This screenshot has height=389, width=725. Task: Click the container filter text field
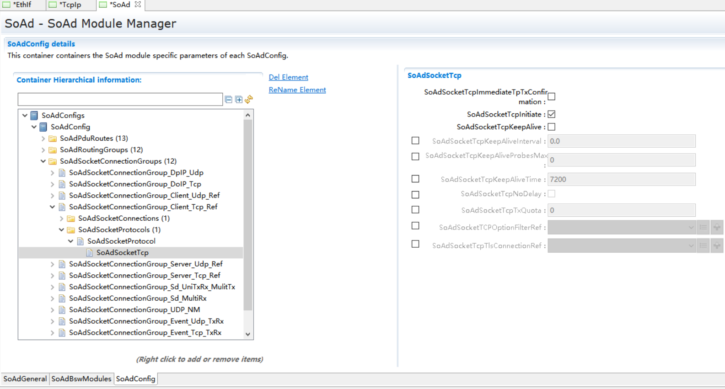pyautogui.click(x=120, y=99)
